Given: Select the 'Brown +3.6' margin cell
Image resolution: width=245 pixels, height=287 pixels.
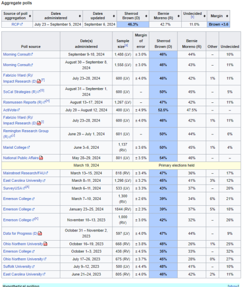Looking at the screenshot, I should pyautogui.click(x=219, y=24).
